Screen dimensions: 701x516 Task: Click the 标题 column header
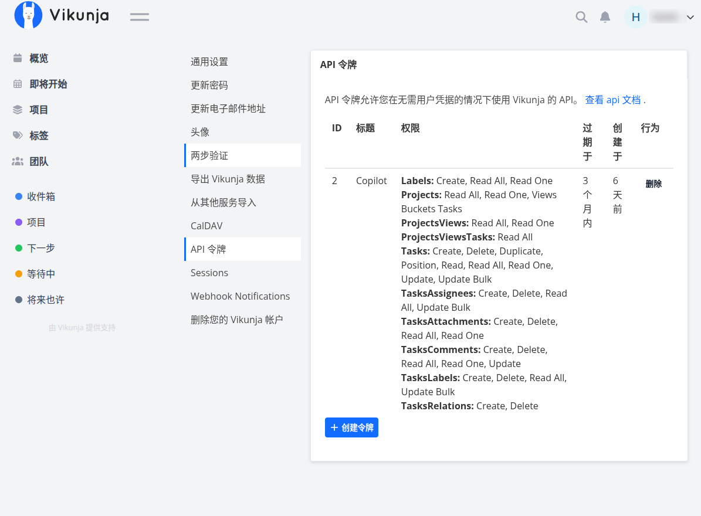point(365,128)
